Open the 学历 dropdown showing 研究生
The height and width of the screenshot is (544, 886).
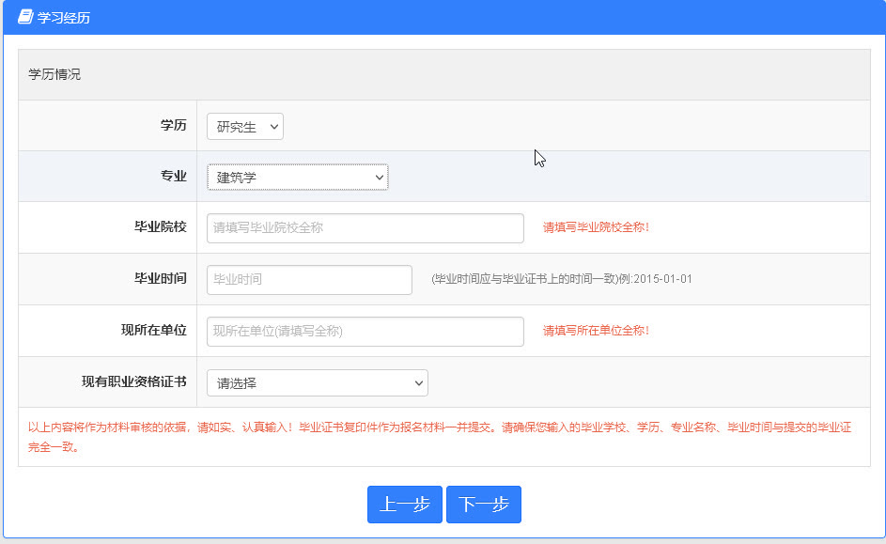point(244,127)
